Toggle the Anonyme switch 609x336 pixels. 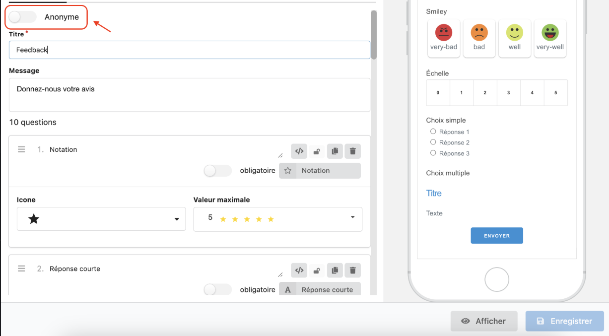point(22,17)
